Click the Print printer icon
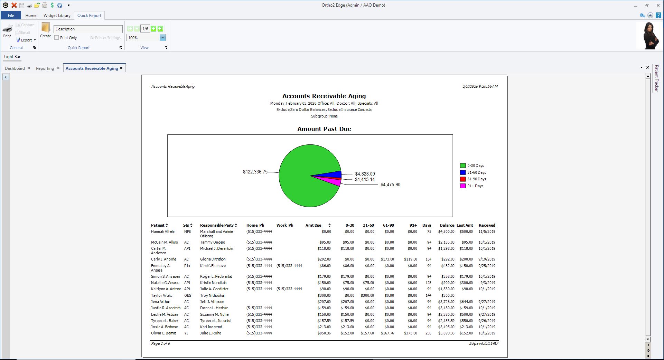This screenshot has height=360, width=664. pyautogui.click(x=7, y=31)
